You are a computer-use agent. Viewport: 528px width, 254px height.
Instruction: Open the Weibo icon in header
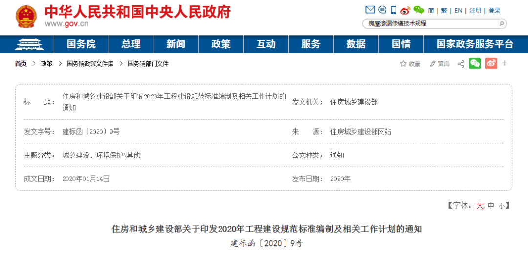point(405,10)
